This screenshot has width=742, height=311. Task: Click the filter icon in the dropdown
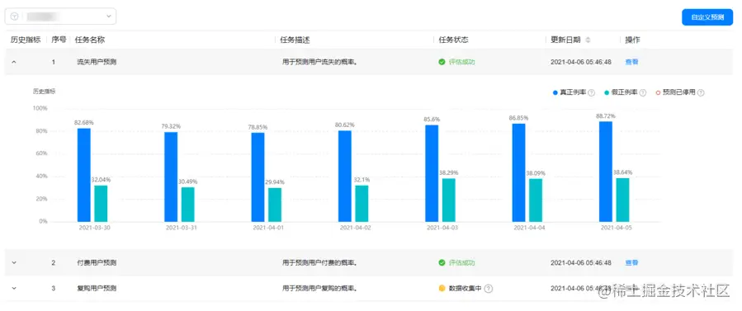click(14, 16)
